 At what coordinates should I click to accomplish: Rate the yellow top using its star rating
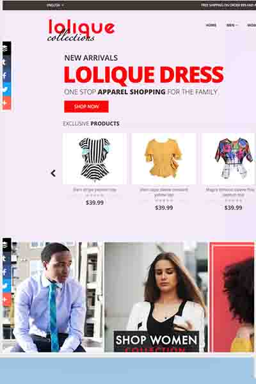tap(164, 200)
